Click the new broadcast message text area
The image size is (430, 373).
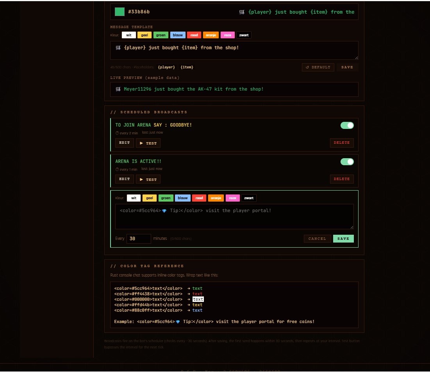click(234, 216)
